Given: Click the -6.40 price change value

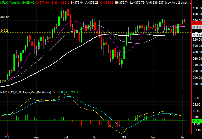Looking at the screenshot, I should pos(54,3).
